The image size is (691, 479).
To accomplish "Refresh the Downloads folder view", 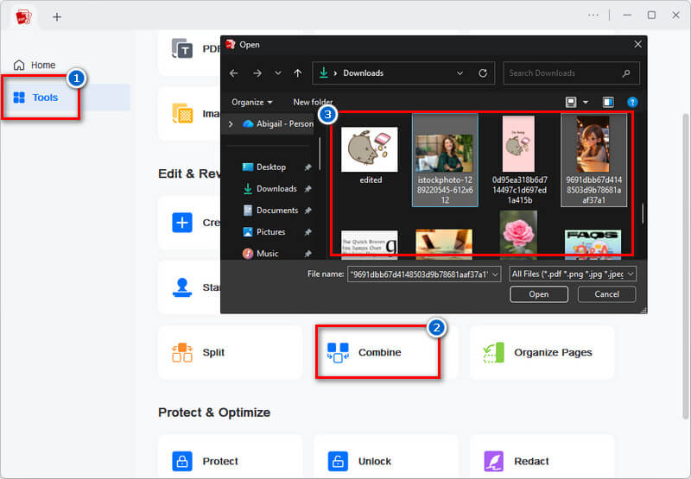I will 483,73.
